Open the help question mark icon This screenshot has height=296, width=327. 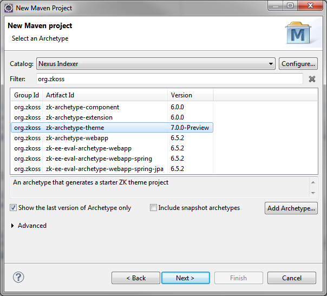point(18,277)
